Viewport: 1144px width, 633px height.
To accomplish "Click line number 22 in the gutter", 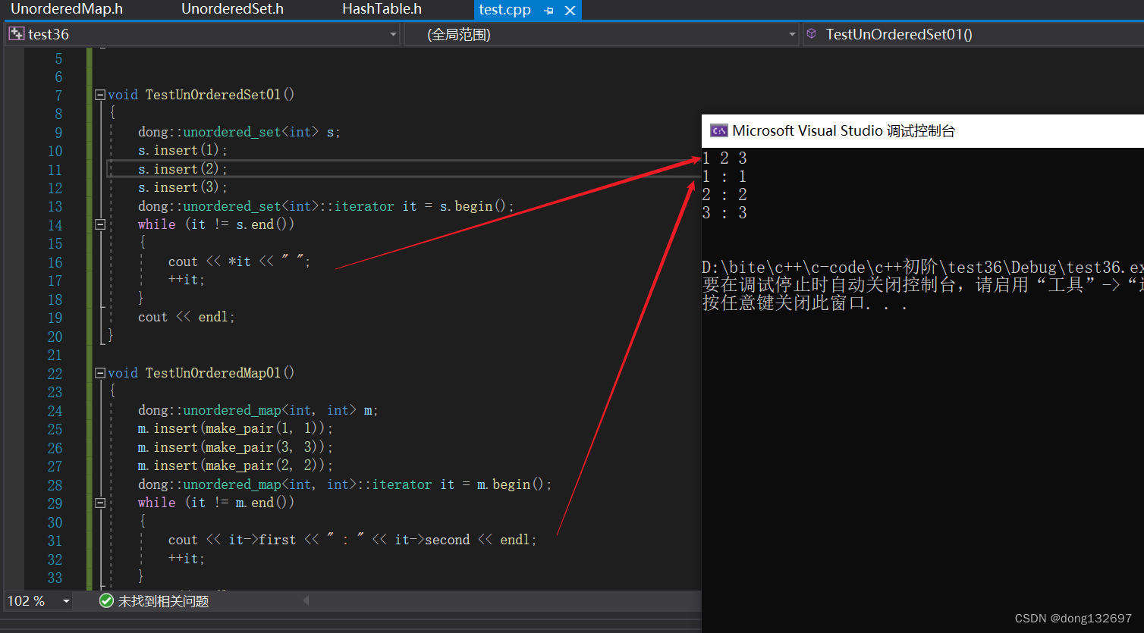I will click(x=55, y=374).
